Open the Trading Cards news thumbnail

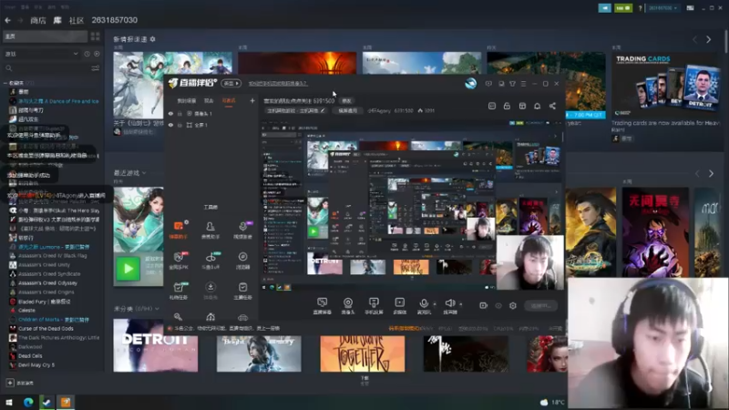coord(666,85)
